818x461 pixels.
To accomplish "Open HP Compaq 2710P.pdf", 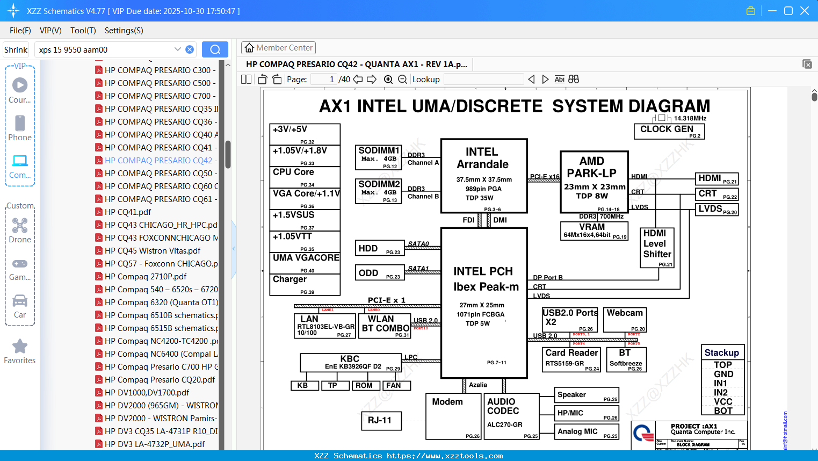I will (141, 276).
